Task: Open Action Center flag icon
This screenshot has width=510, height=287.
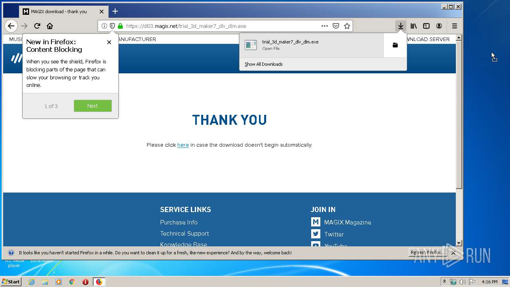Action: click(x=472, y=282)
